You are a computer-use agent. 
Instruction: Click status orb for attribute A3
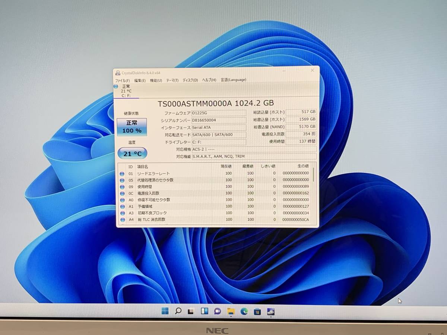coord(122,213)
